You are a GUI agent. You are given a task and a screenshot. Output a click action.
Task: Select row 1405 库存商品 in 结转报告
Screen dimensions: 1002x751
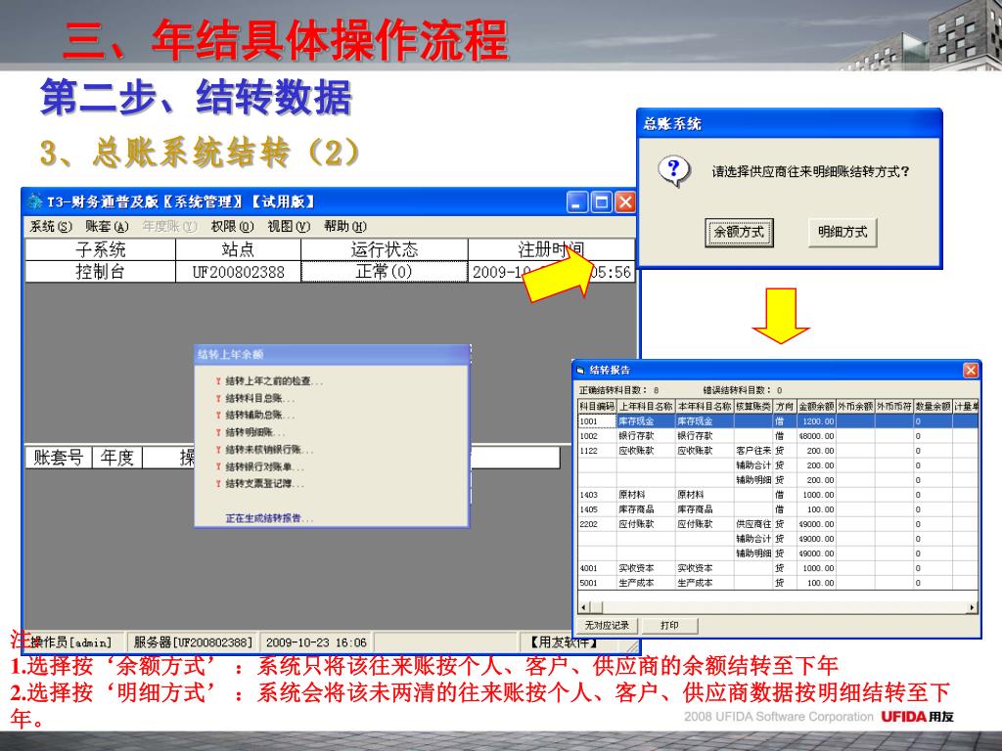pos(778,509)
